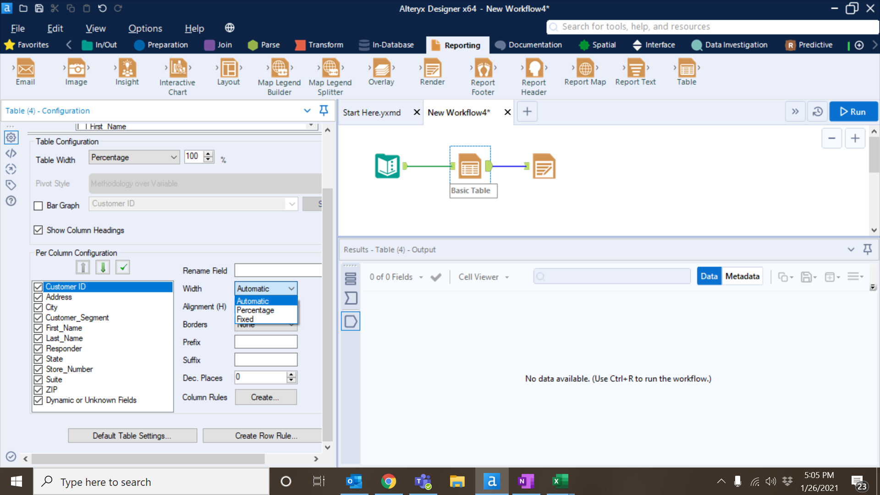This screenshot has width=880, height=495.
Task: Click the Report Map tool icon
Action: pos(585,69)
